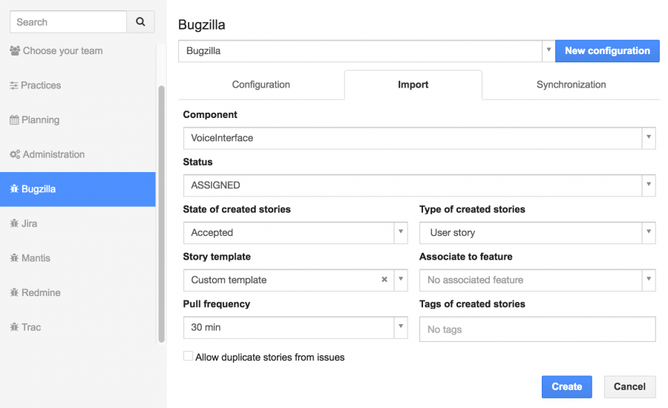Select Redmine in sidebar
668x408 pixels.
pos(77,292)
